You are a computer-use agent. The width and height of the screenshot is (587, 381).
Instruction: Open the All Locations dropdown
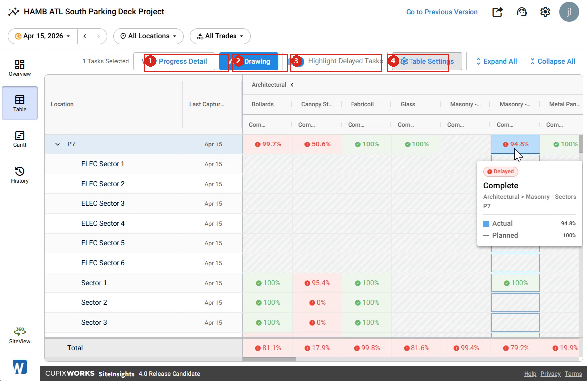(x=149, y=36)
